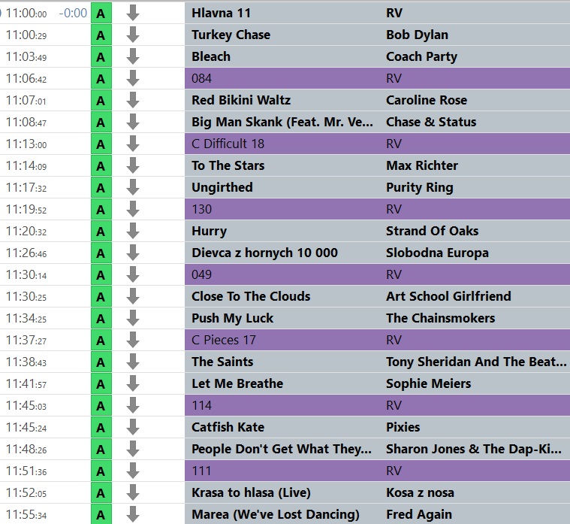Click artist Chase & Status
This screenshot has height=524, width=570.
[431, 123]
